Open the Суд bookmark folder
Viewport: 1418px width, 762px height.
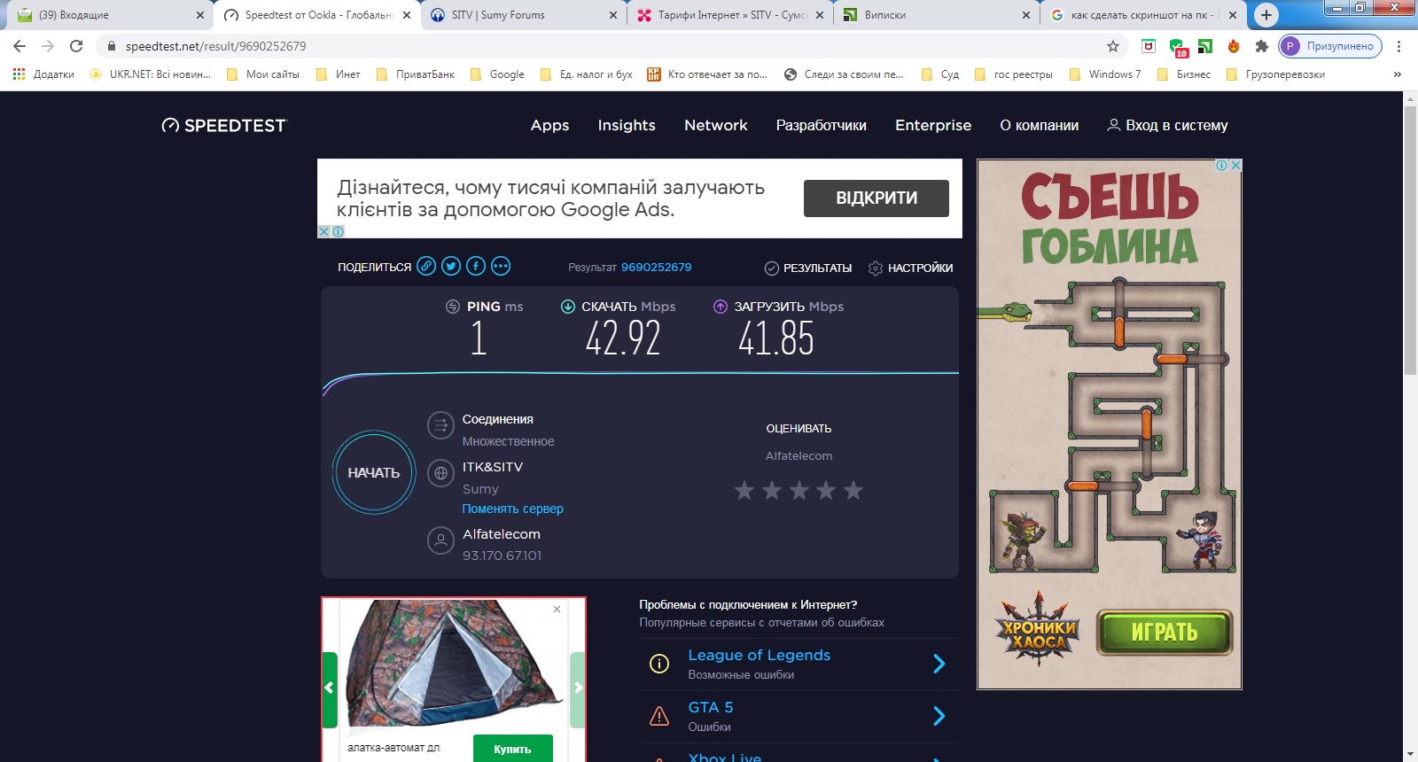(940, 74)
